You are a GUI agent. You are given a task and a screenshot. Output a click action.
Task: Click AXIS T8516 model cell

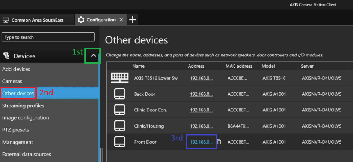tap(274, 78)
